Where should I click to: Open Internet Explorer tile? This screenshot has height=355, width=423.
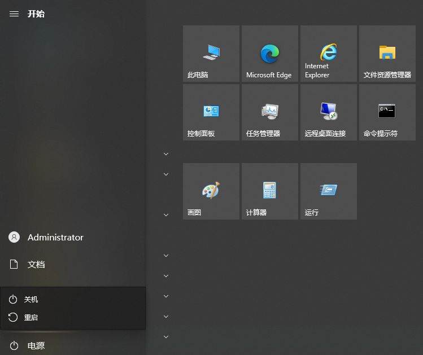coord(329,54)
